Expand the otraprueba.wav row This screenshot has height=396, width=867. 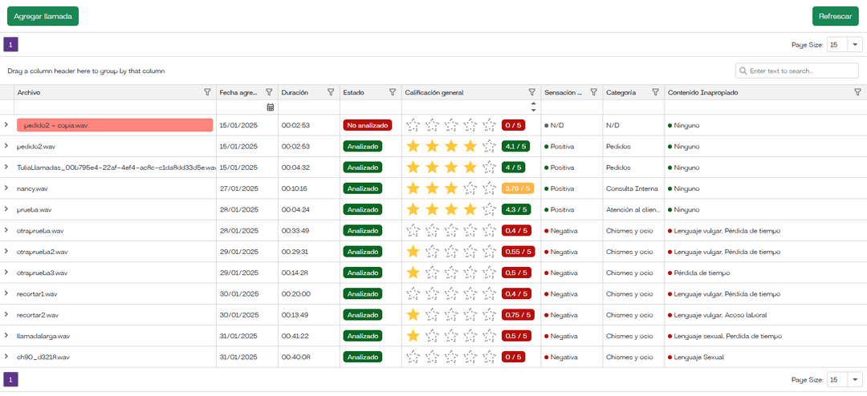coord(6,230)
